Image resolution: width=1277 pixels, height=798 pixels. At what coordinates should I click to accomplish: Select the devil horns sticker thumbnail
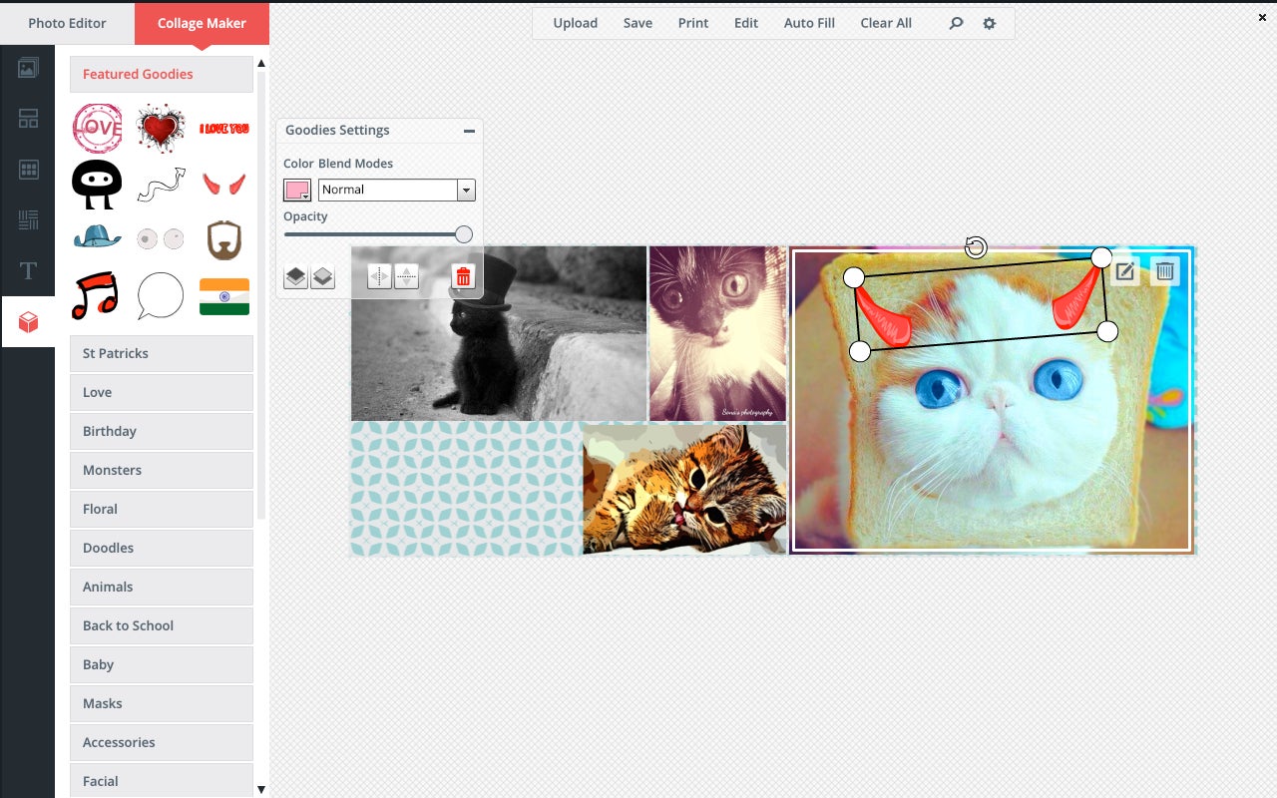click(223, 182)
